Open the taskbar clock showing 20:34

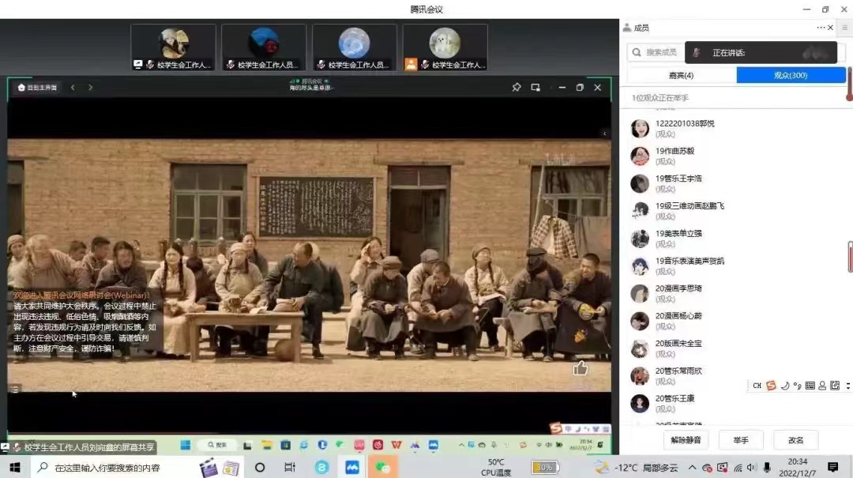click(x=798, y=468)
